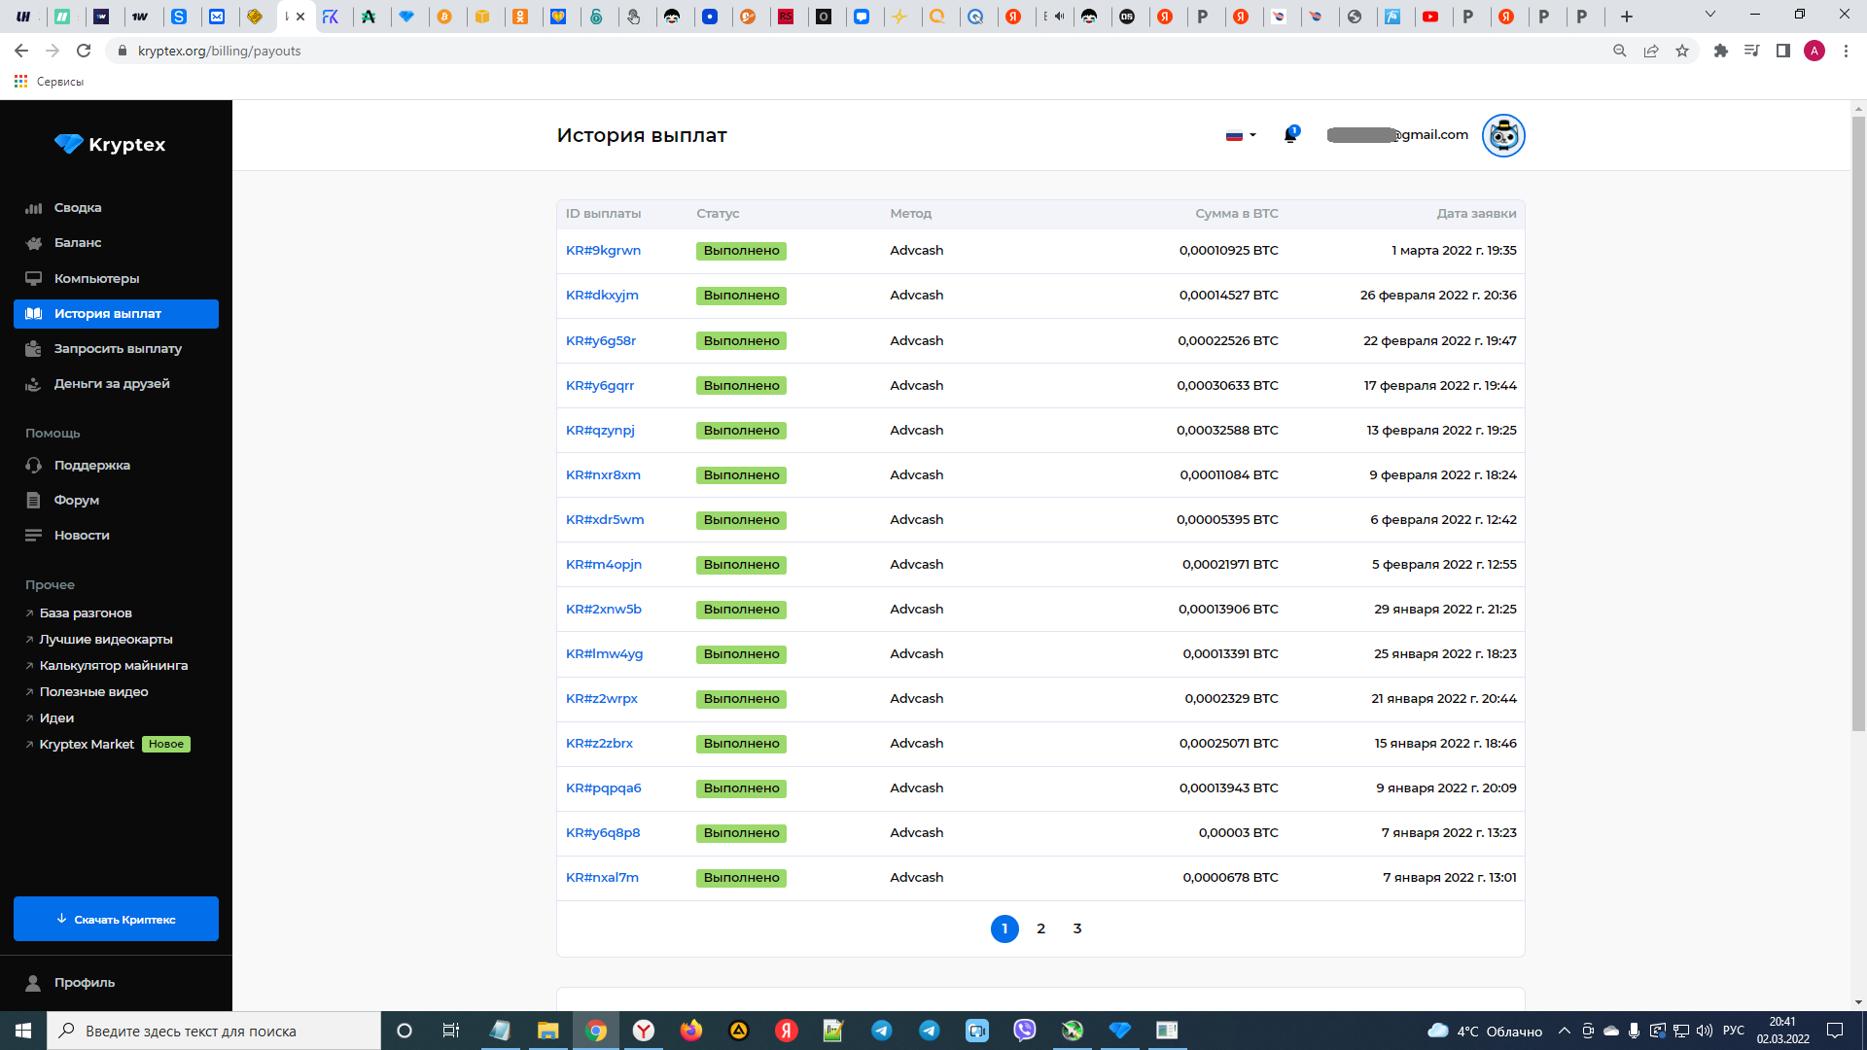Open Запросить выплату page
The width and height of the screenshot is (1867, 1050).
pyautogui.click(x=116, y=348)
